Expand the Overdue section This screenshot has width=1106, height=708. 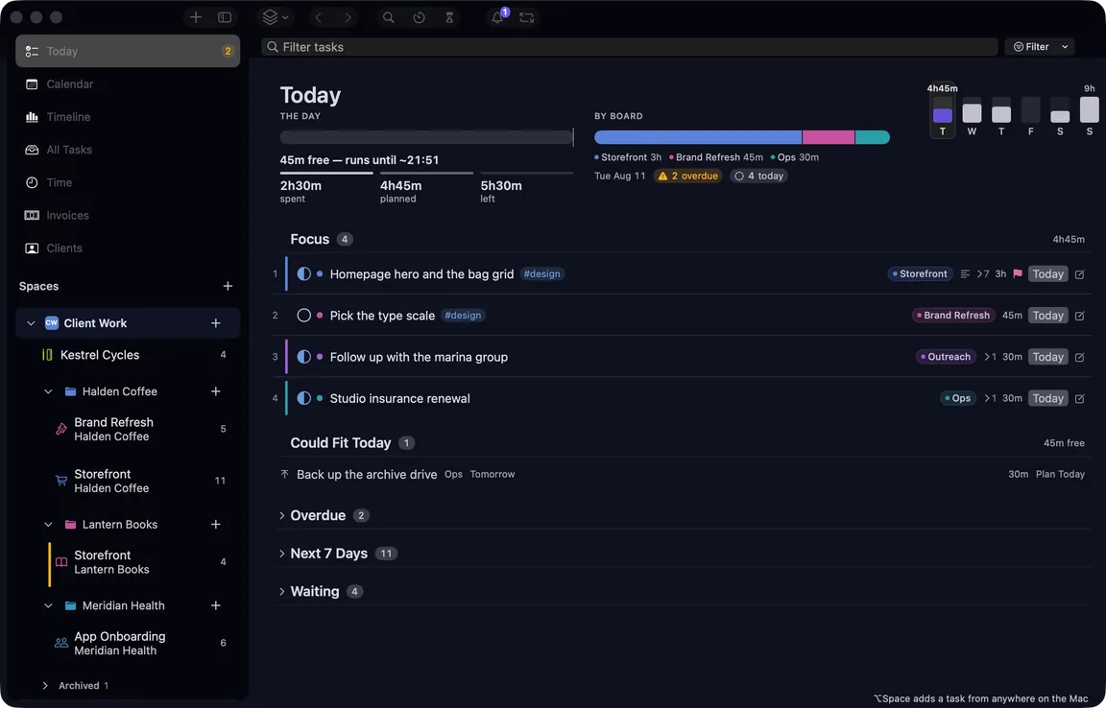pyautogui.click(x=282, y=515)
